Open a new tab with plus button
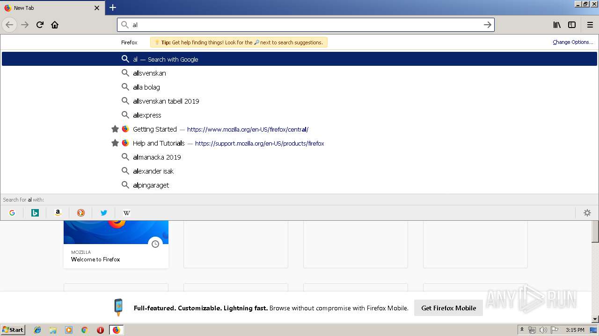The height and width of the screenshot is (336, 599). click(x=113, y=7)
